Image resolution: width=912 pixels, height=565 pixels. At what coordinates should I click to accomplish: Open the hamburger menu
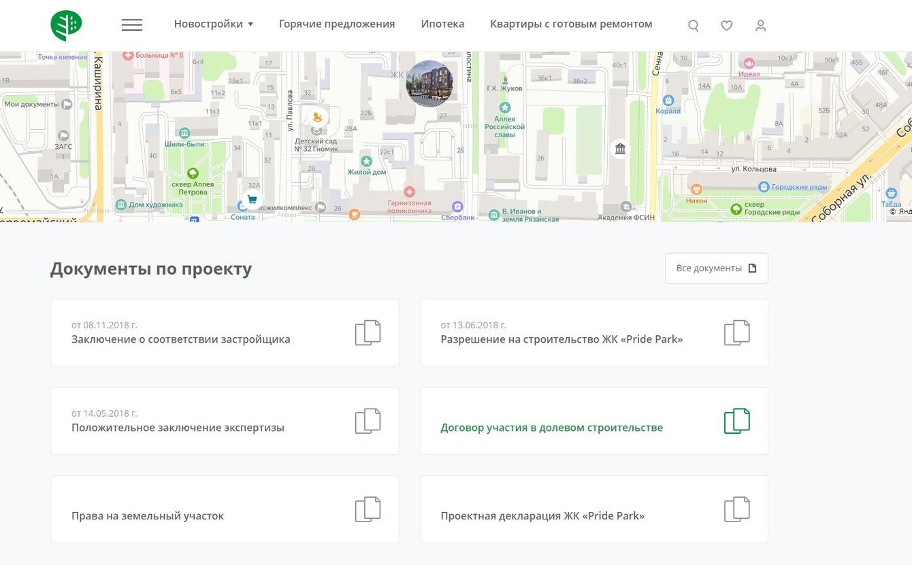[x=132, y=25]
